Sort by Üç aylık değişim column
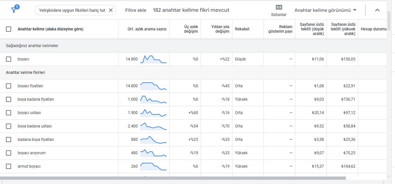The width and height of the screenshot is (395, 184). (x=191, y=29)
